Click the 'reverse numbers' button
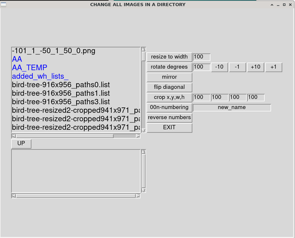The image size is (295, 238). 169,118
